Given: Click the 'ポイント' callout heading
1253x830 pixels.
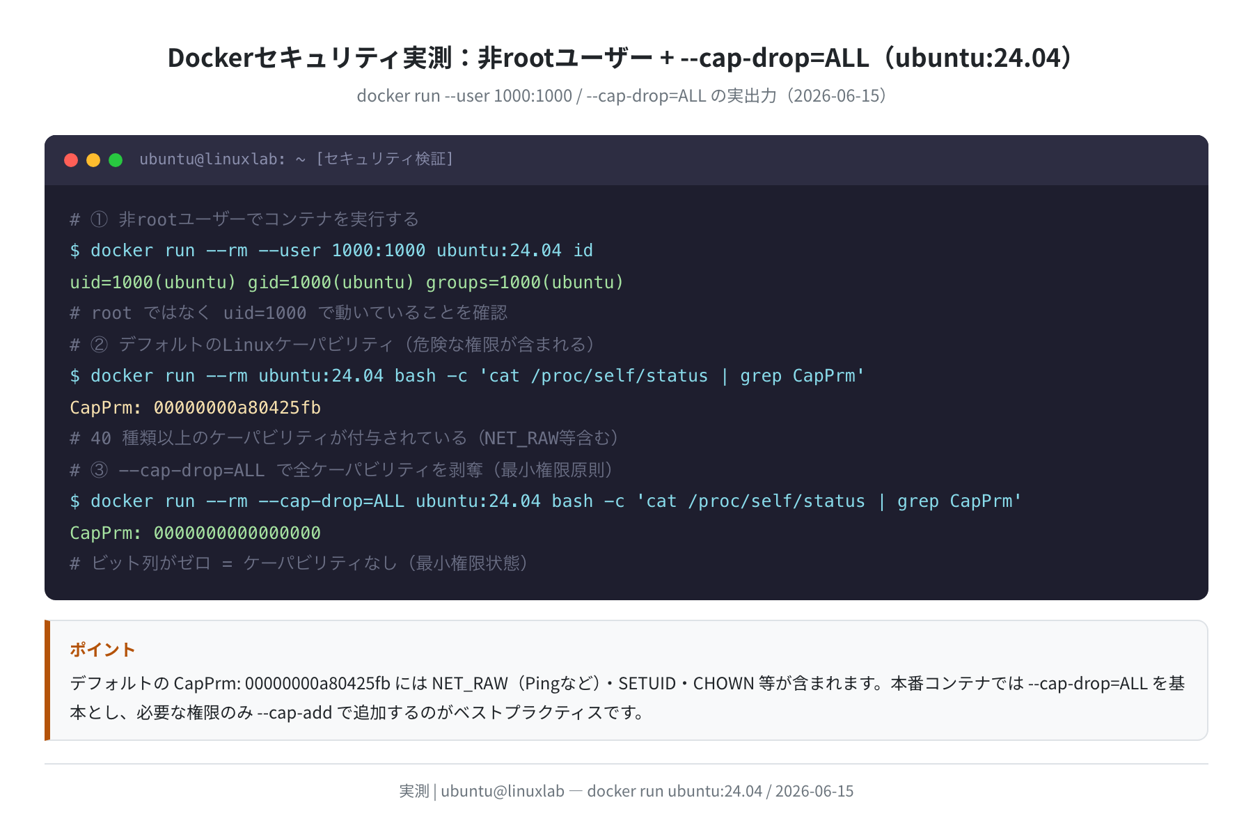Looking at the screenshot, I should (x=102, y=650).
